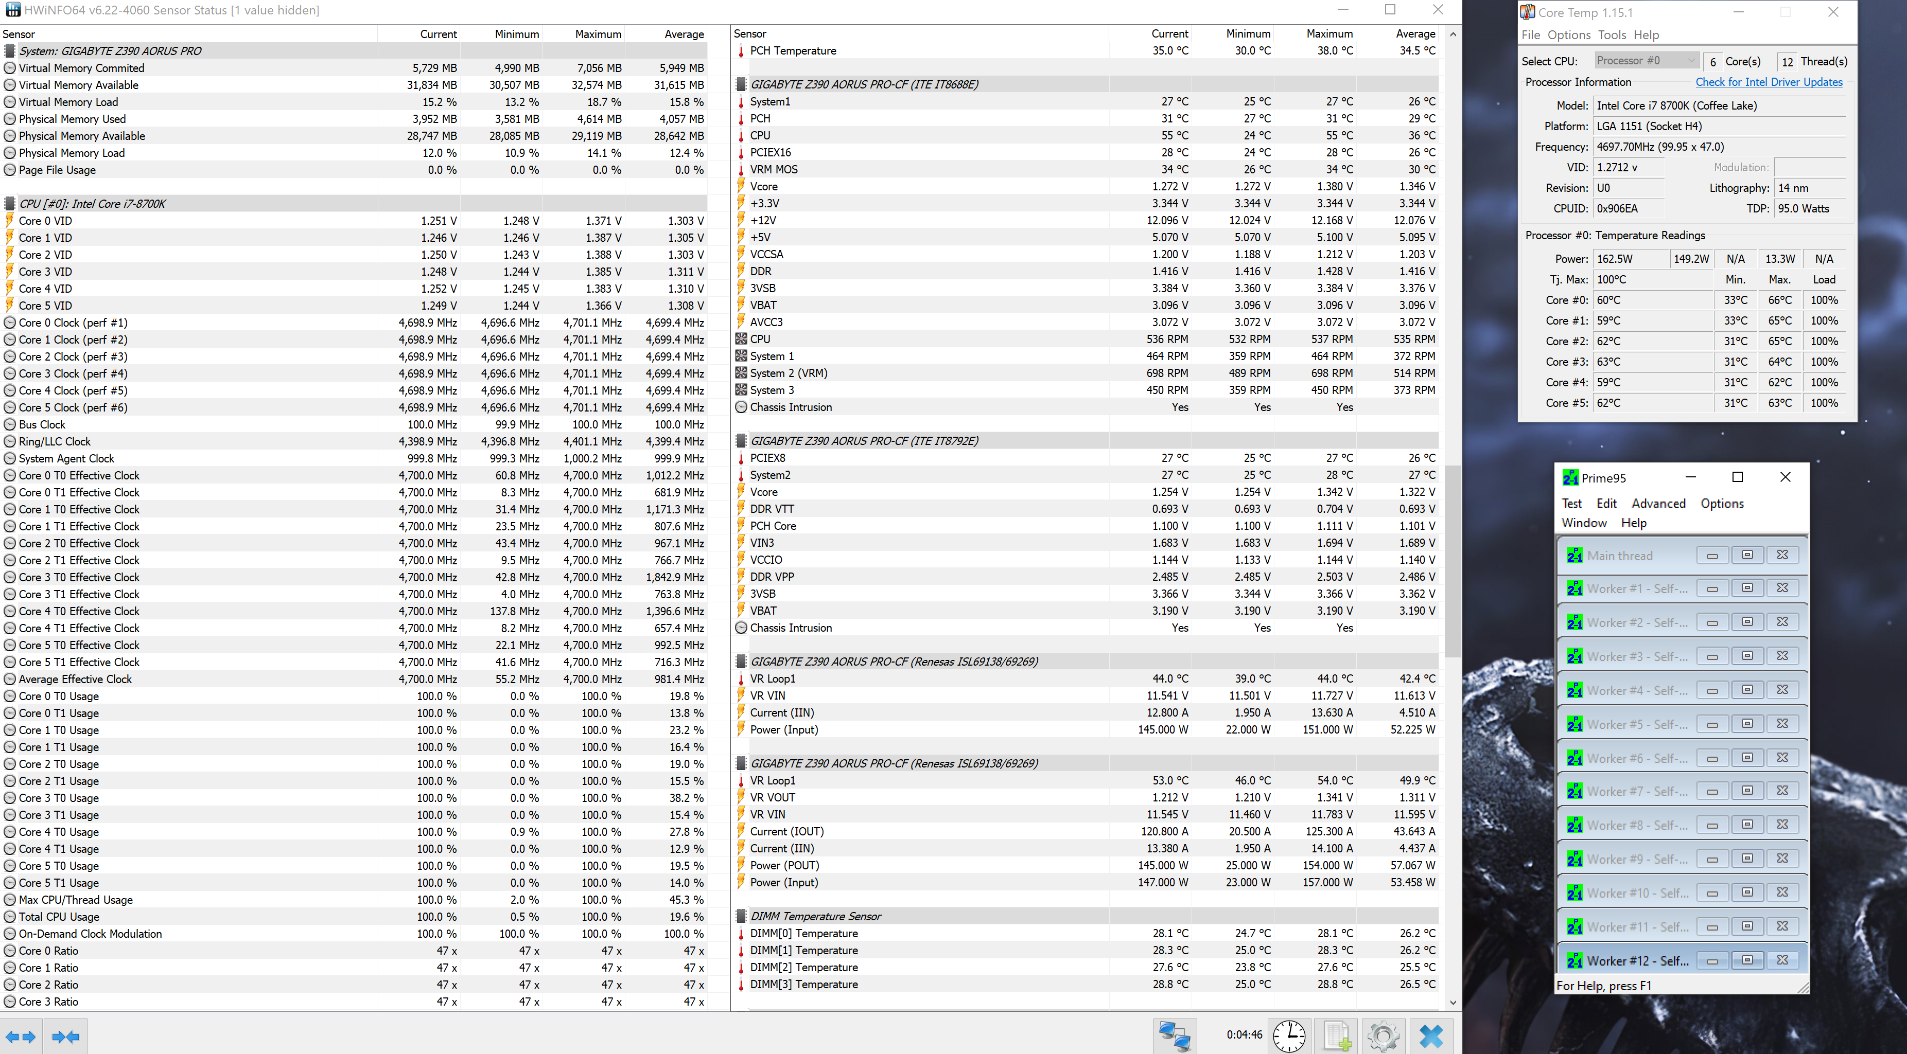Start HWiNFO logging with the sheet icon
This screenshot has height=1054, width=1907.
pos(1337,1035)
